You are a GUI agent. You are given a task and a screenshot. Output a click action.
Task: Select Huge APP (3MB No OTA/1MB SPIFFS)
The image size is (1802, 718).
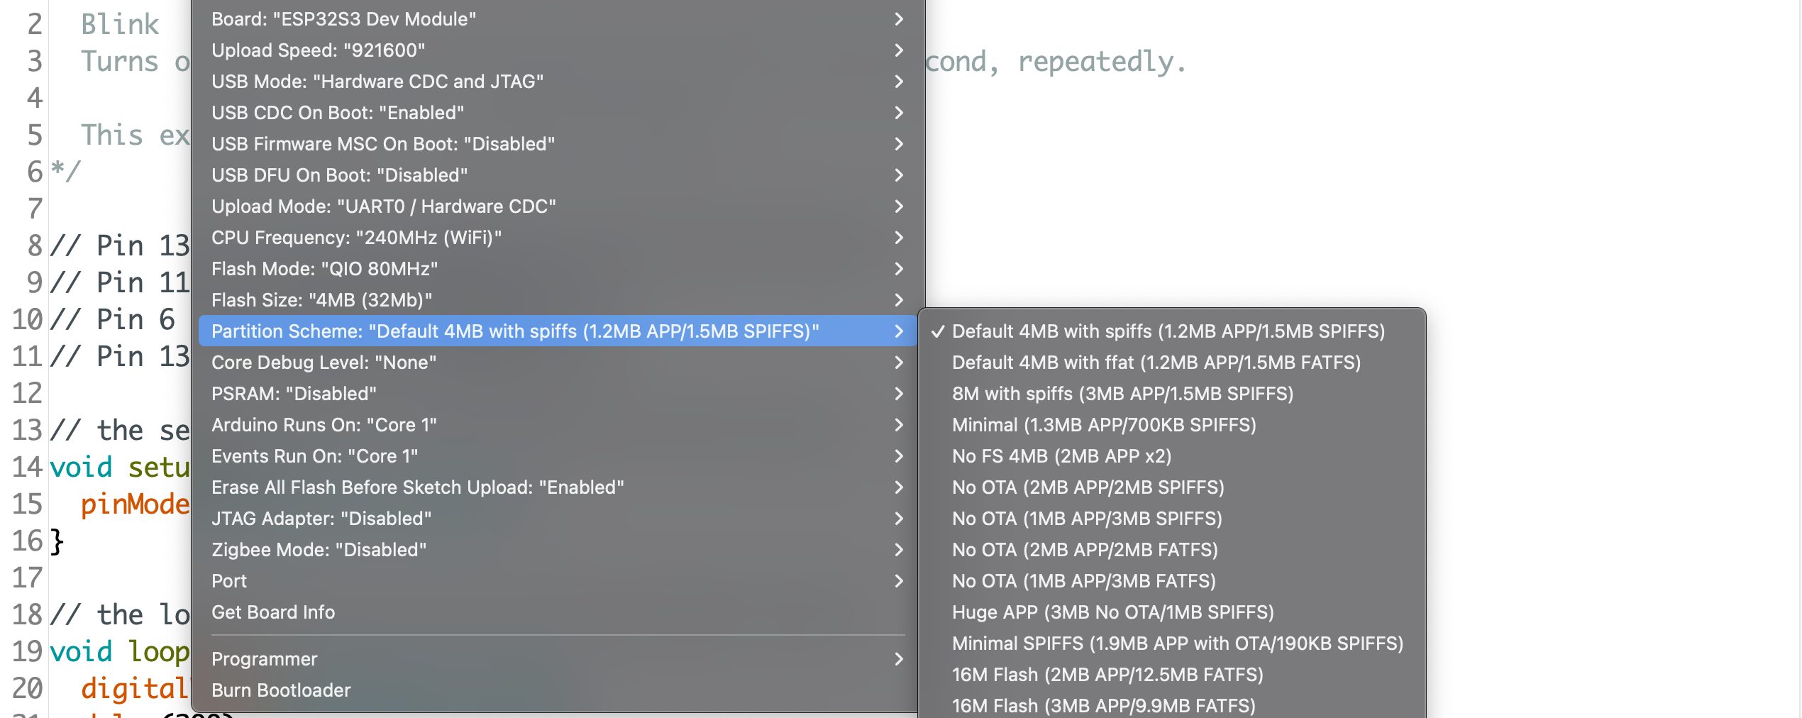point(1112,612)
